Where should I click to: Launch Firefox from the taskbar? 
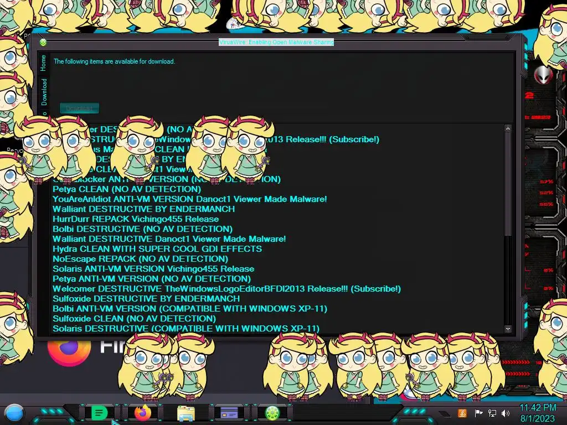tap(142, 413)
